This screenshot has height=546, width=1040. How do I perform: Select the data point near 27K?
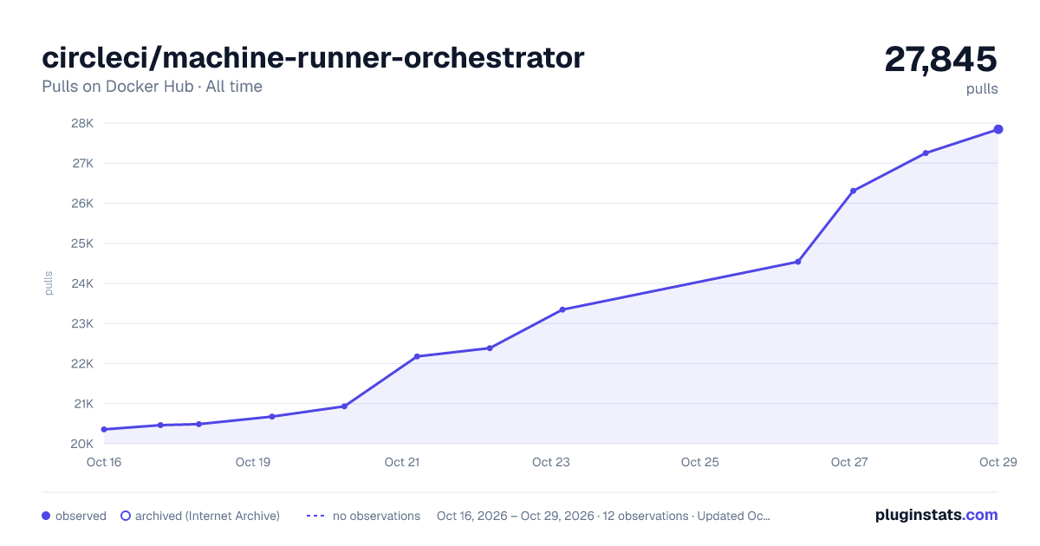926,153
